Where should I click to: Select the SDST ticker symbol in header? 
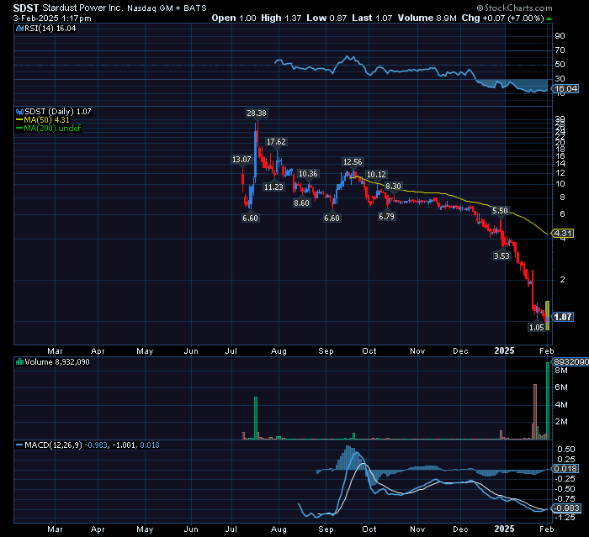pyautogui.click(x=26, y=8)
